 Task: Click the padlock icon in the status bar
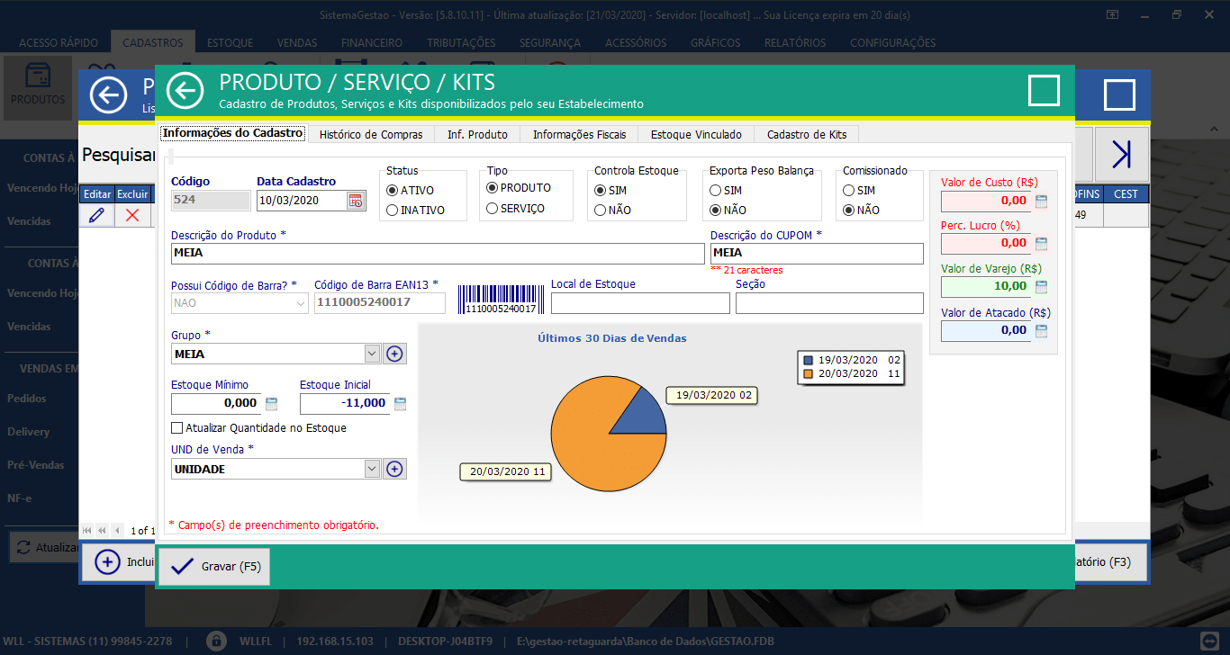[x=215, y=642]
